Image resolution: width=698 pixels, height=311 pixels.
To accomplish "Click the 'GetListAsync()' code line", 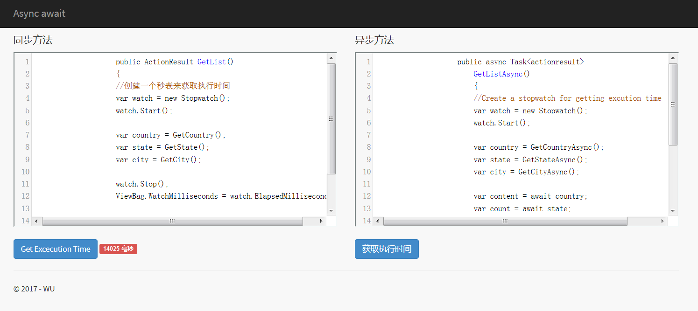I will pyautogui.click(x=502, y=74).
